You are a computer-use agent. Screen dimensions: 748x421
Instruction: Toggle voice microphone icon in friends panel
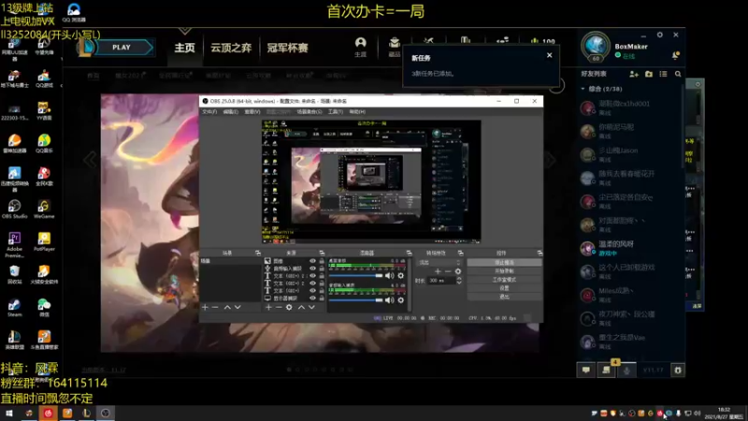[x=626, y=370]
